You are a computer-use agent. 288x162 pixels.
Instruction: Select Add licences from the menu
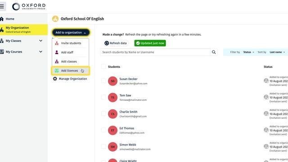point(71,71)
